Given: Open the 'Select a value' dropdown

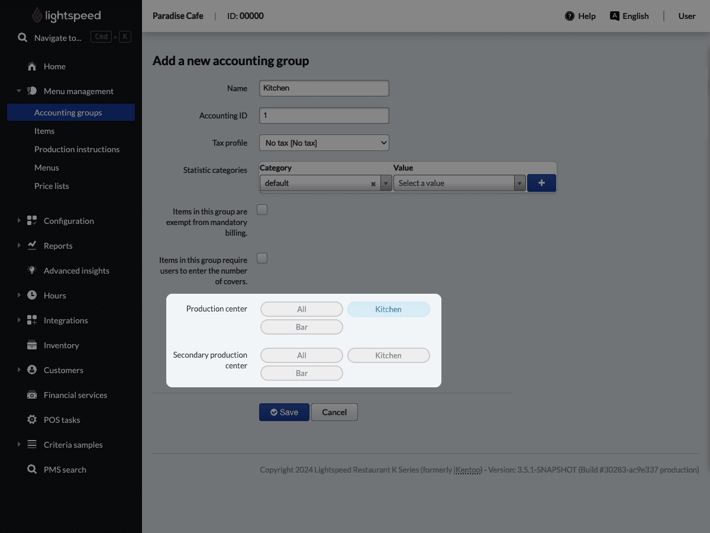Looking at the screenshot, I should point(456,183).
